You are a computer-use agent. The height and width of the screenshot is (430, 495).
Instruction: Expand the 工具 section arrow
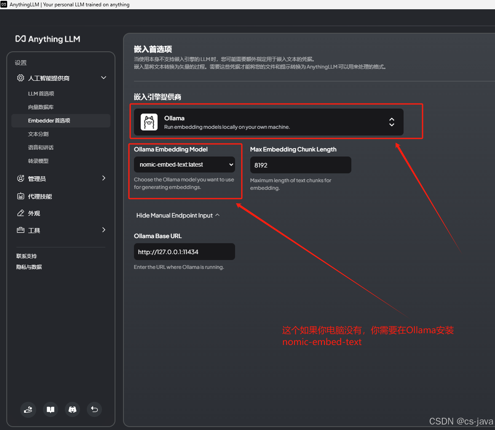tap(104, 230)
